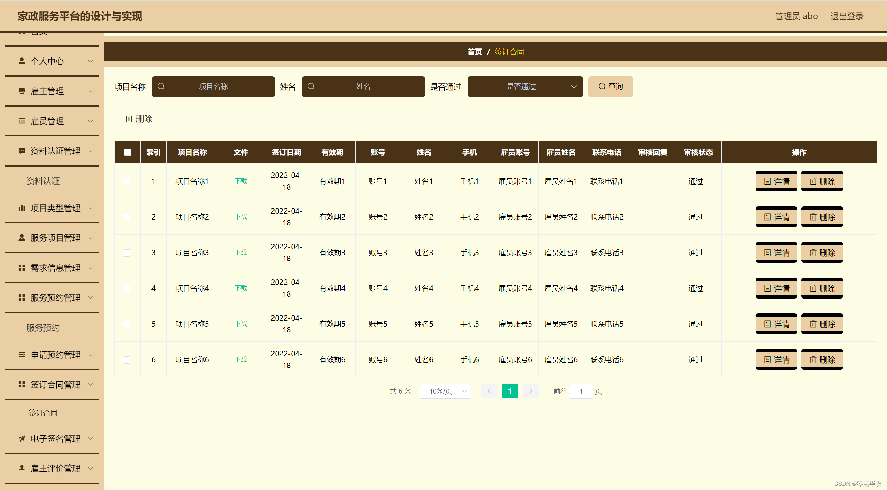887x490 pixels.
Task: Delete the 项目名称6 row
Action: tap(822, 359)
